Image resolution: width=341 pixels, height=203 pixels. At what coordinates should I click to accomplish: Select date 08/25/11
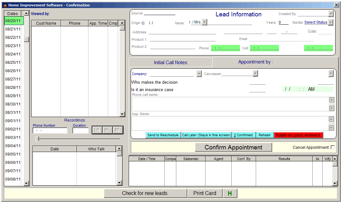pos(13,63)
